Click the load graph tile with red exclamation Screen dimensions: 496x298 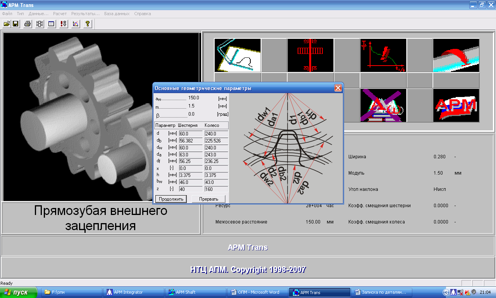pos(383,55)
